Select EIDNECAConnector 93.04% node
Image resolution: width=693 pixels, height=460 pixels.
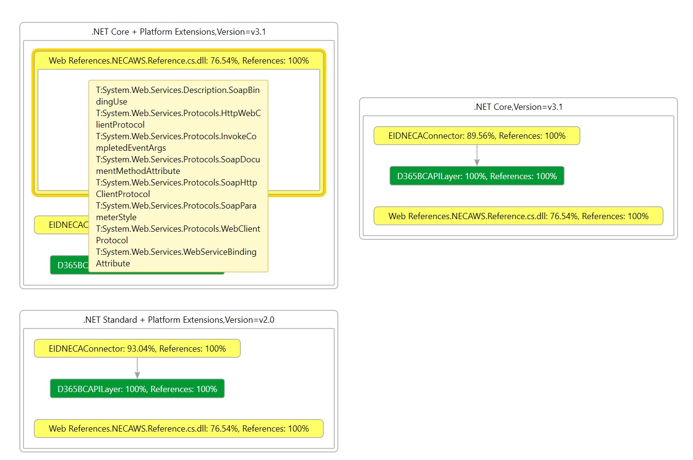137,349
